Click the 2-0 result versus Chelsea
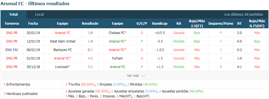Image resolution: width=269 pixels, height=99 pixels. point(90,33)
